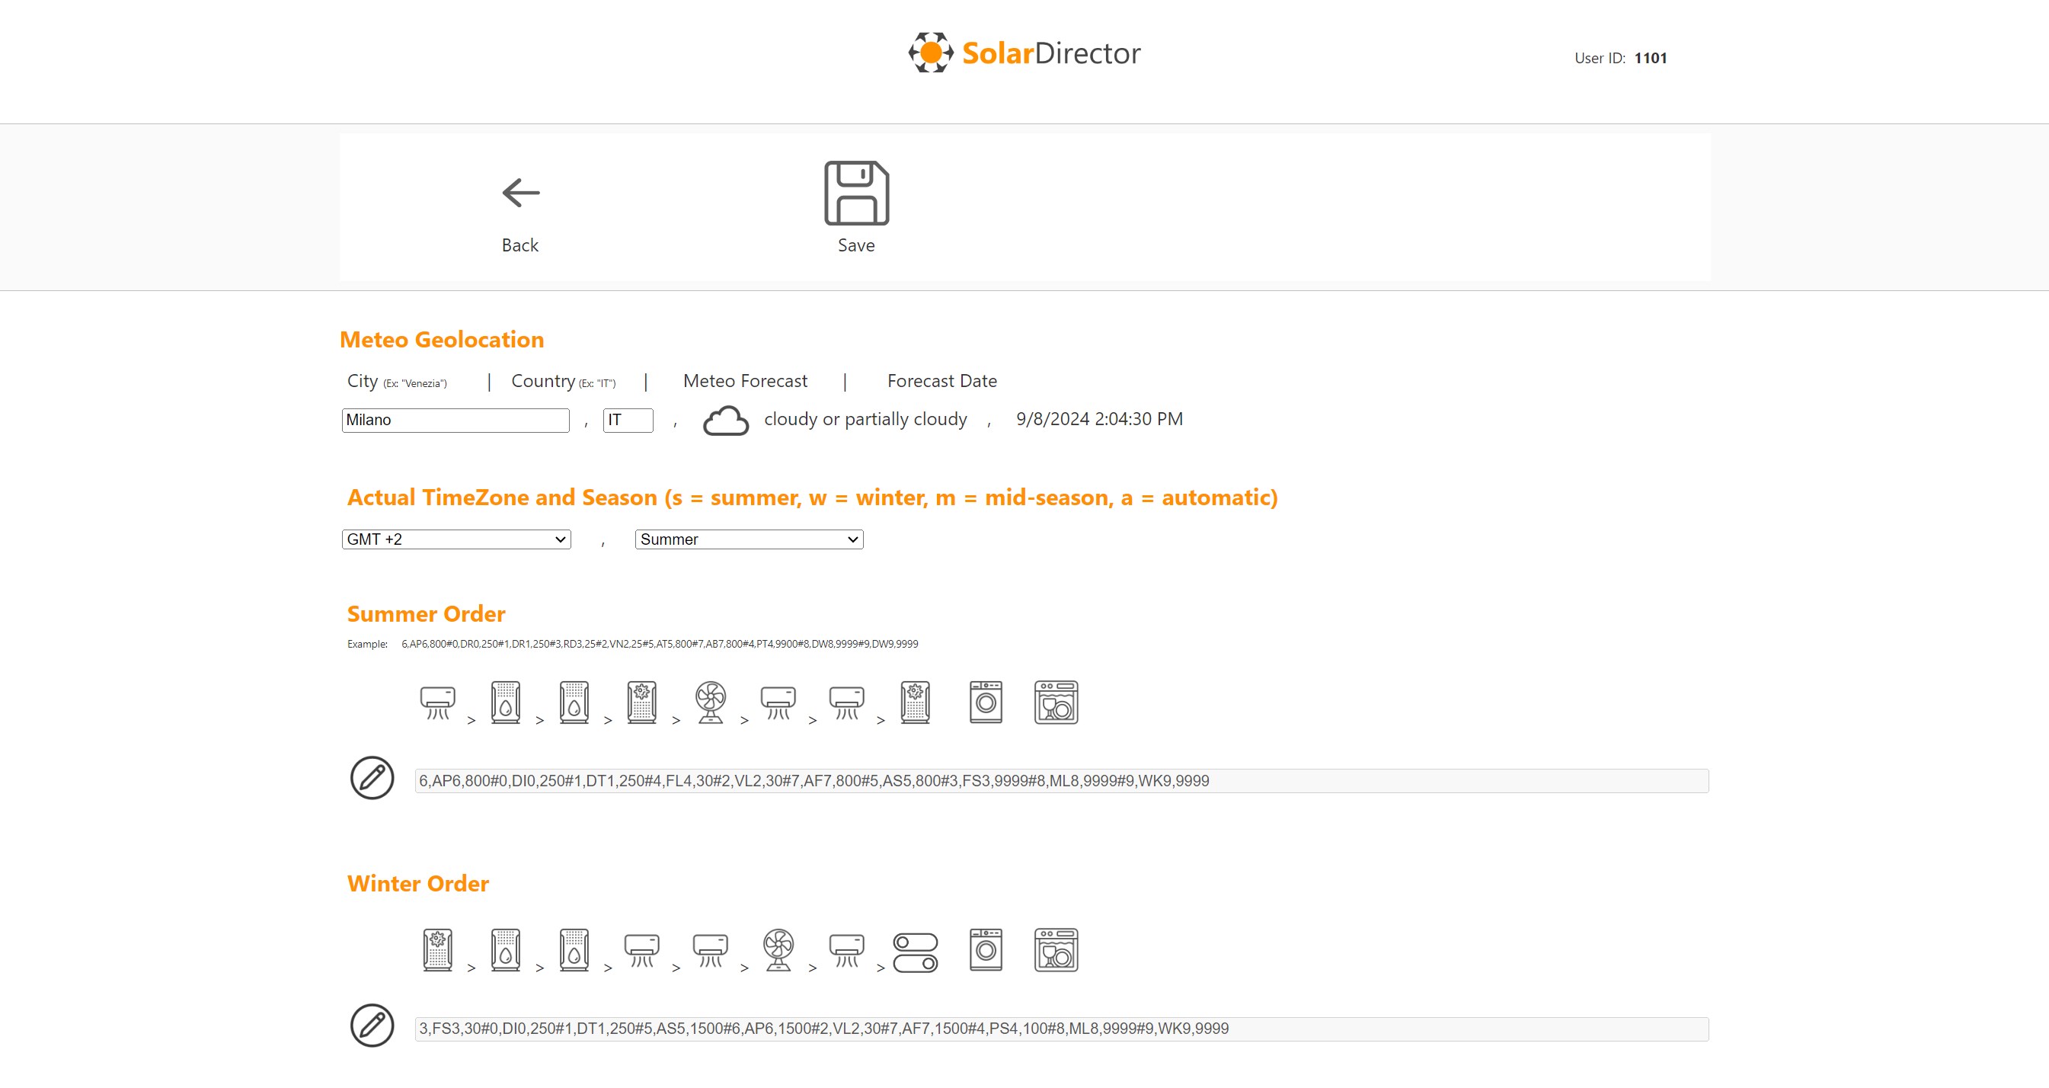
Task: Click the toggle switches icon in Winter Order
Action: point(915,952)
